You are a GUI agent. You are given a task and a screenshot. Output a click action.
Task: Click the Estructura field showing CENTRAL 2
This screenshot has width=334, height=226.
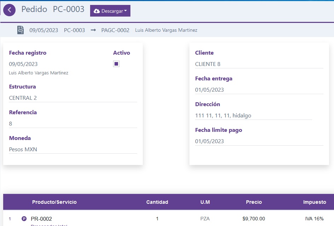click(72, 98)
